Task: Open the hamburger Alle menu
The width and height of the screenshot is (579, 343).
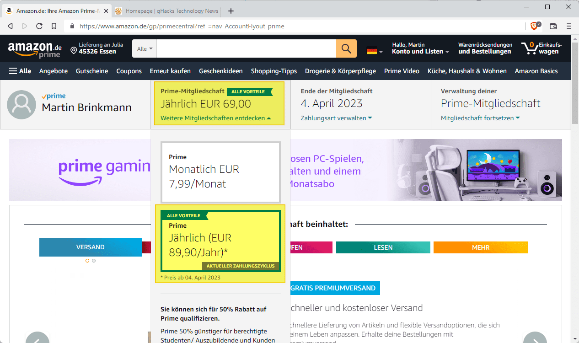Action: 20,71
